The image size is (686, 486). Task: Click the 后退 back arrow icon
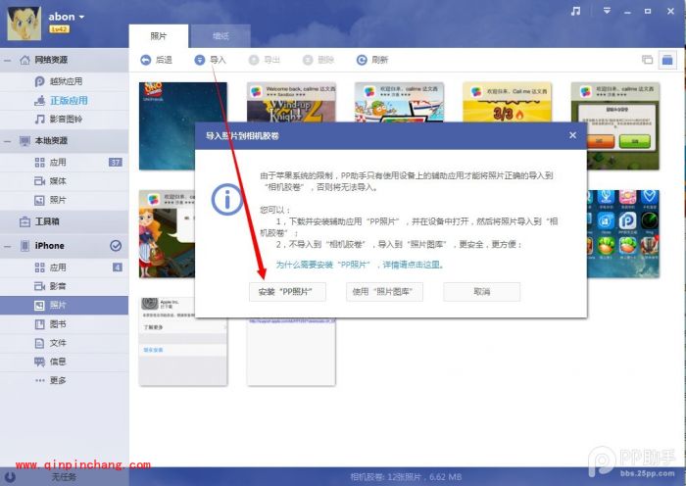coord(146,60)
